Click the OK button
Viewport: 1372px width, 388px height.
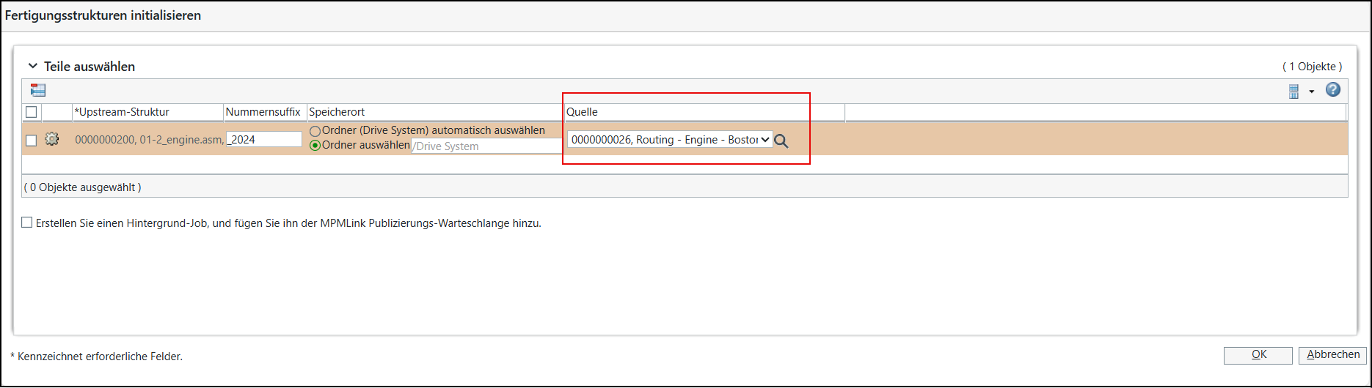click(1258, 354)
